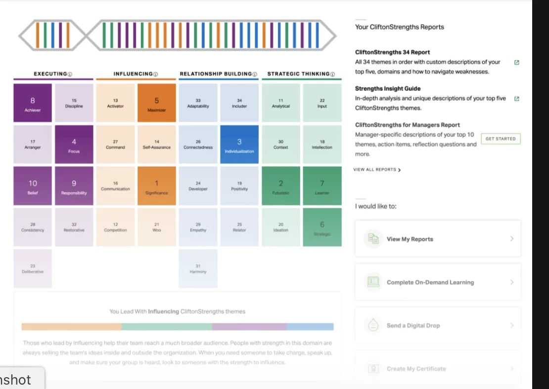Select the Individualization theme tile
549x389 pixels.
coord(239,144)
